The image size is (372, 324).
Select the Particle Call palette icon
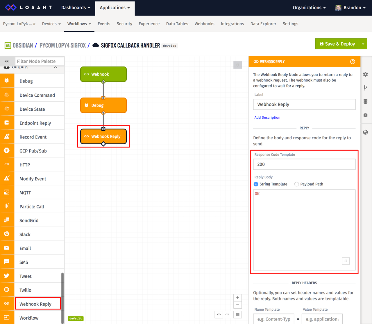point(7,206)
